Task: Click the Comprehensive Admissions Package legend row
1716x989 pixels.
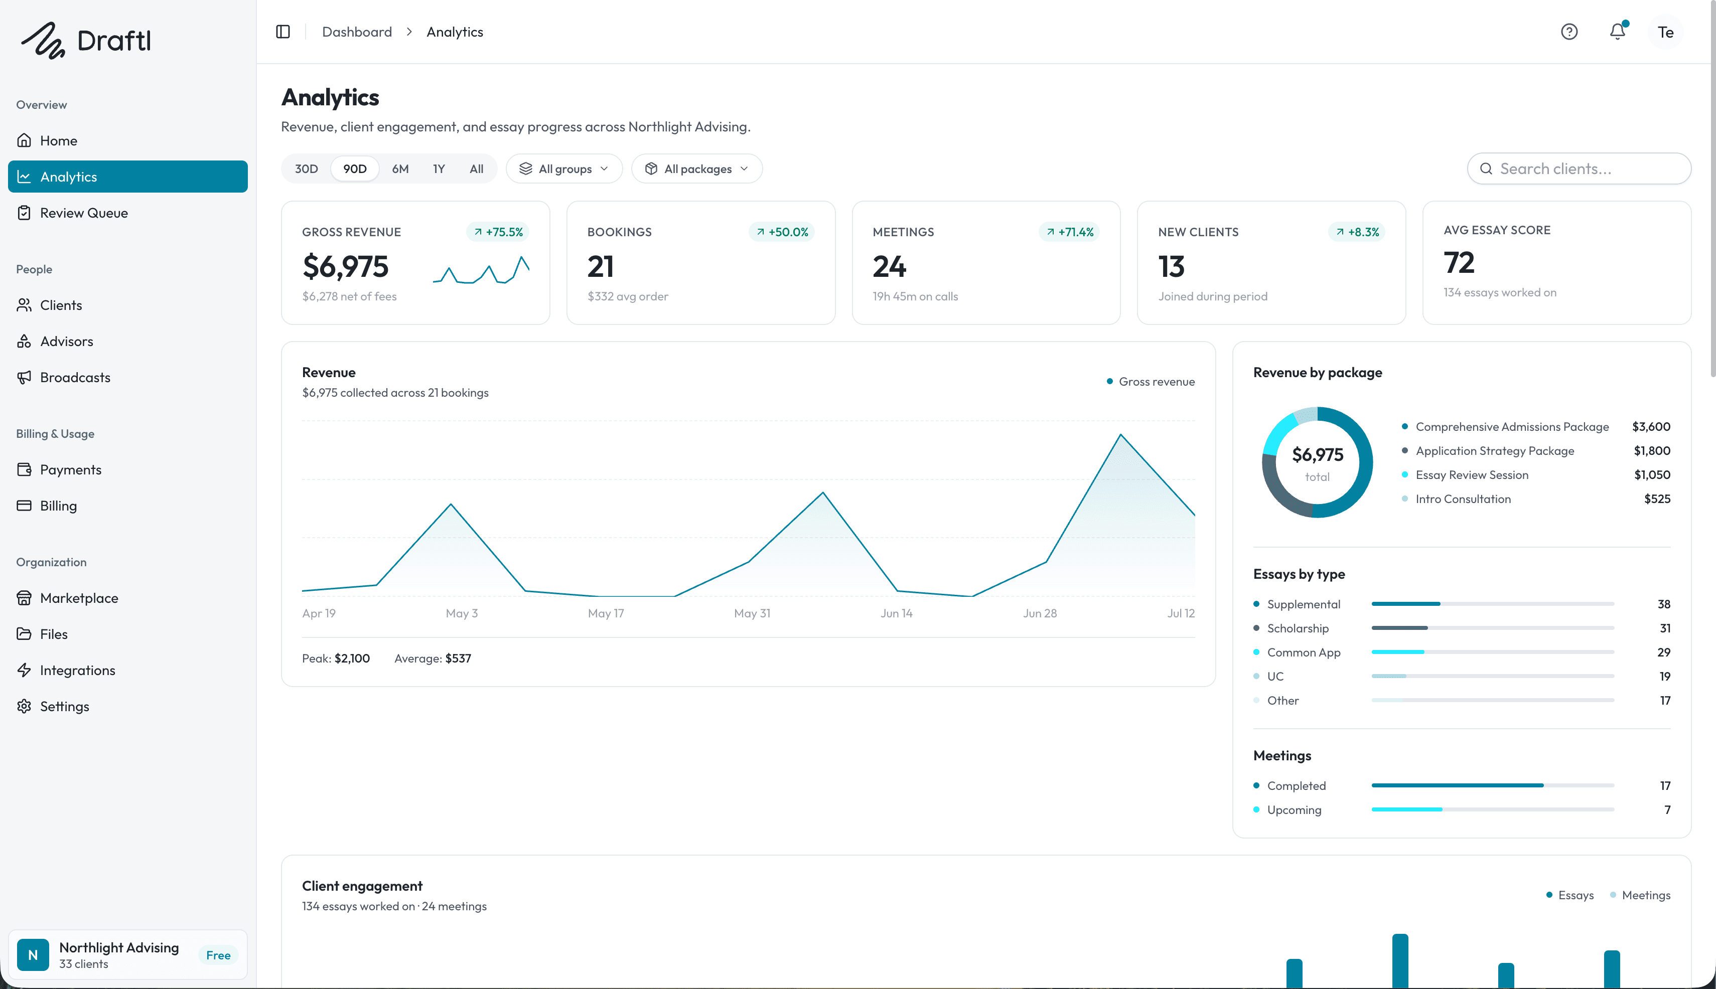Action: tap(1536, 427)
